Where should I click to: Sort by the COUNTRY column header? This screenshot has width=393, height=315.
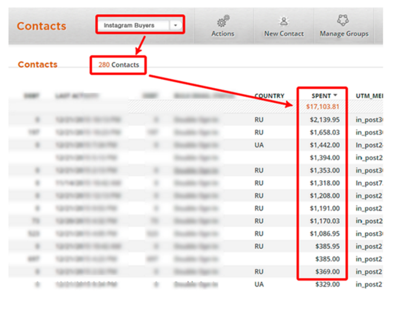click(x=269, y=96)
